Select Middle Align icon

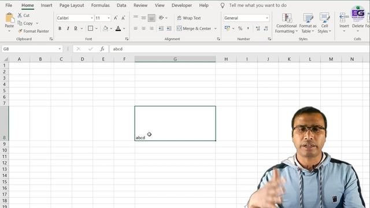tap(143, 18)
